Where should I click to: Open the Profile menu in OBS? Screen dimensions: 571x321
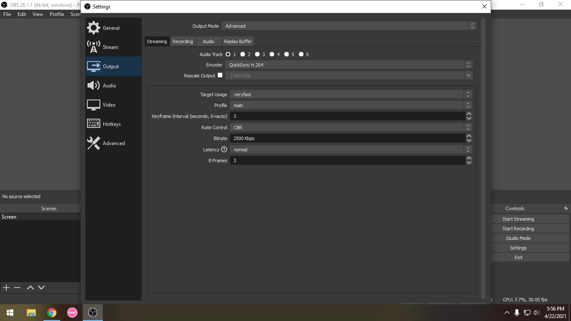[x=57, y=14]
